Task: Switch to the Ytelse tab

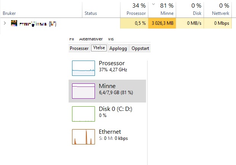Action: pos(99,48)
